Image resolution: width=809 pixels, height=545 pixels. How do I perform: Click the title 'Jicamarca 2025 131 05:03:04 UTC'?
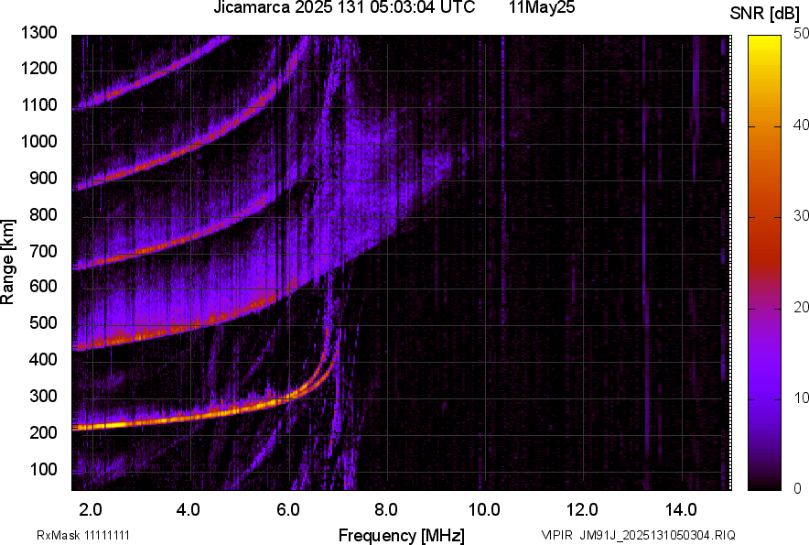tap(344, 7)
